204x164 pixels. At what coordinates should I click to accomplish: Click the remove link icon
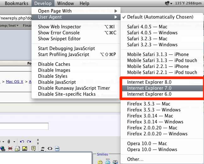(x=10, y=149)
